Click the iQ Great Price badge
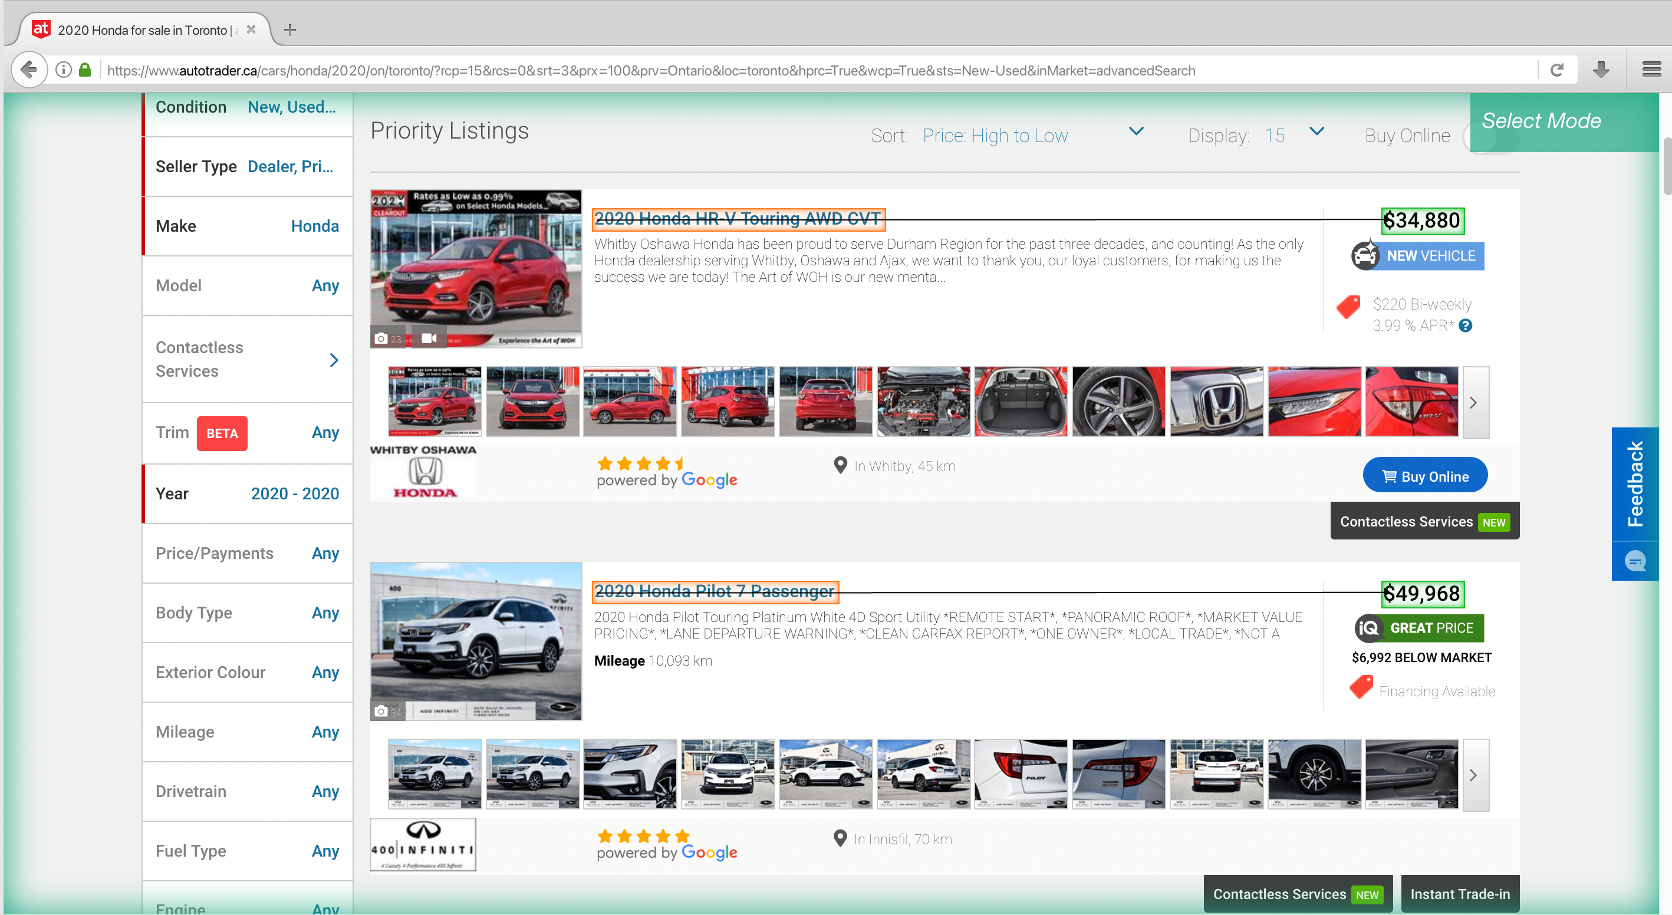 click(x=1419, y=628)
